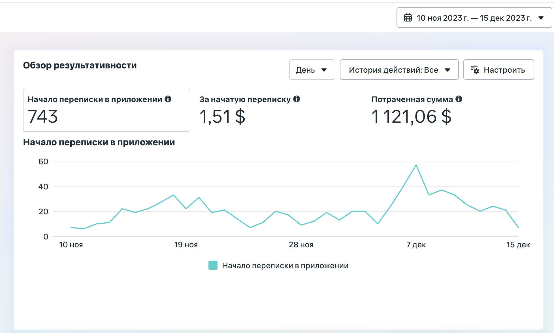
Task: Toggle the teal legend swatch for chart series
Action: 213,265
